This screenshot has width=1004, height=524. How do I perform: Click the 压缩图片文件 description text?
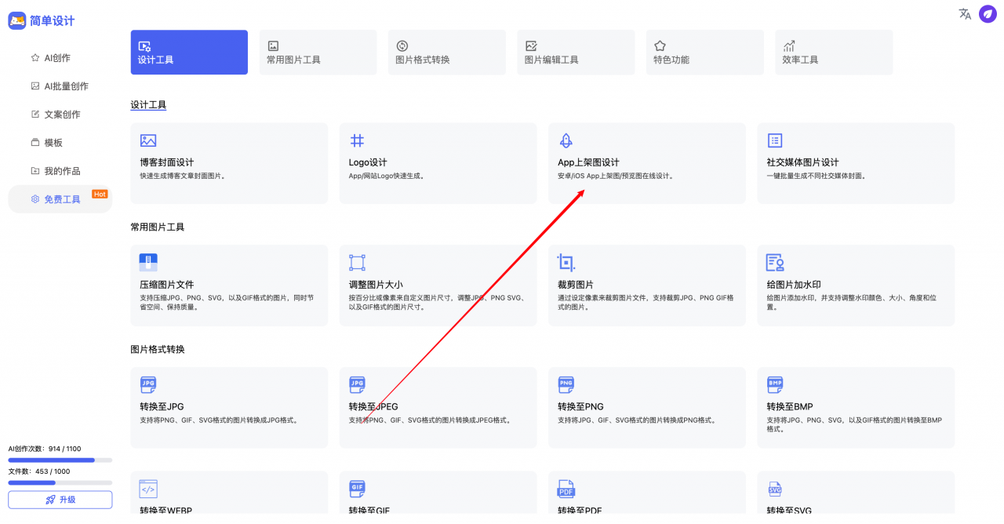227,303
